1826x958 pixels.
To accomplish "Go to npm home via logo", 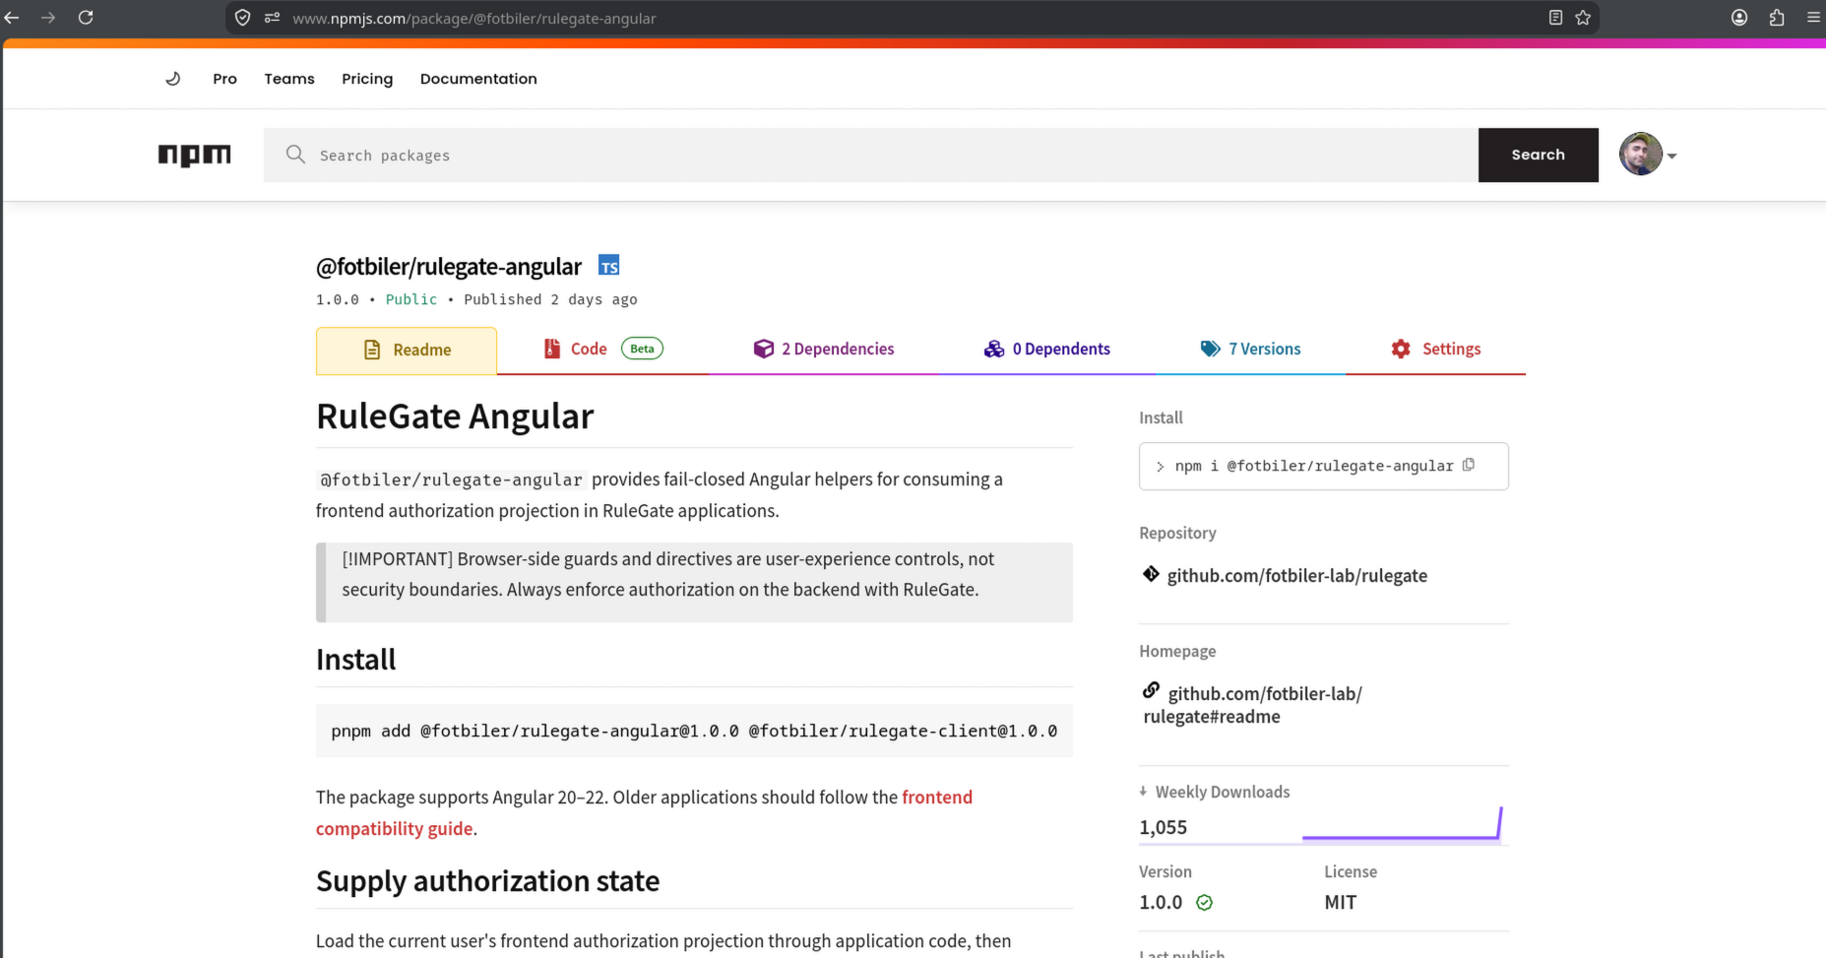I will 195,155.
